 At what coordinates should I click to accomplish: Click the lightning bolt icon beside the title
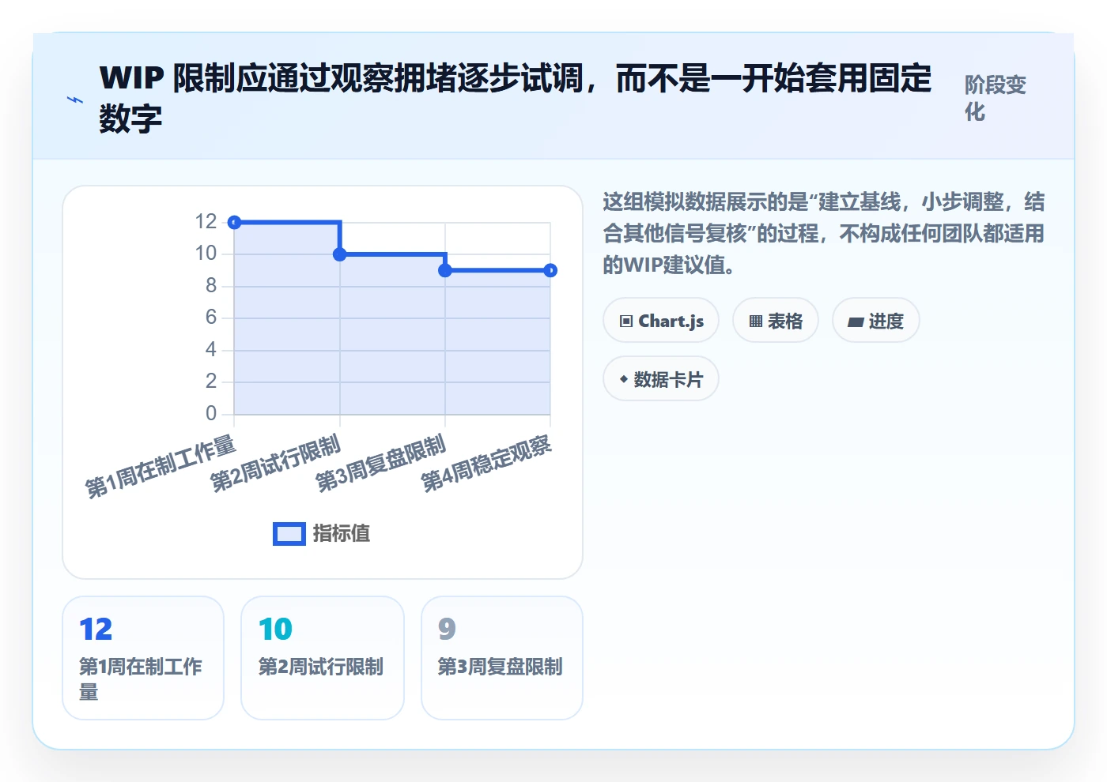point(74,100)
